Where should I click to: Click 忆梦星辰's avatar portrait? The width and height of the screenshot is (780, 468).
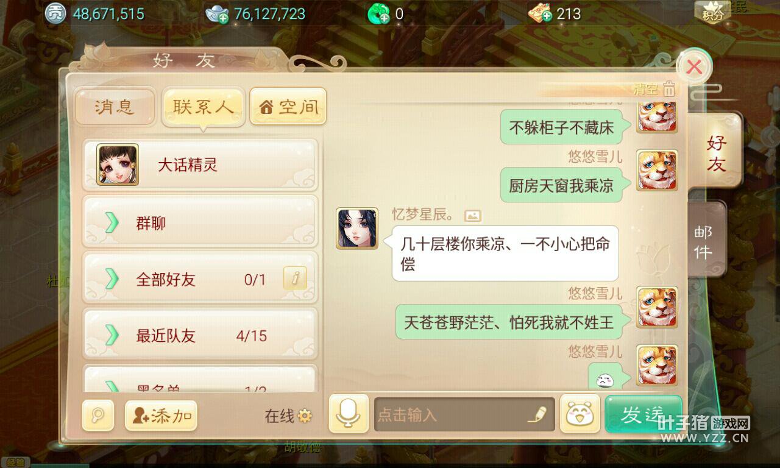click(357, 229)
